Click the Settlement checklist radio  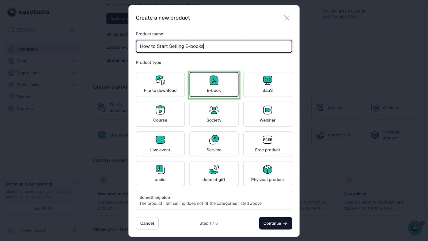click(101, 60)
